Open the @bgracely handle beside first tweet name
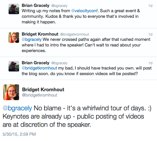157x141 pixels. (x=59, y=6)
